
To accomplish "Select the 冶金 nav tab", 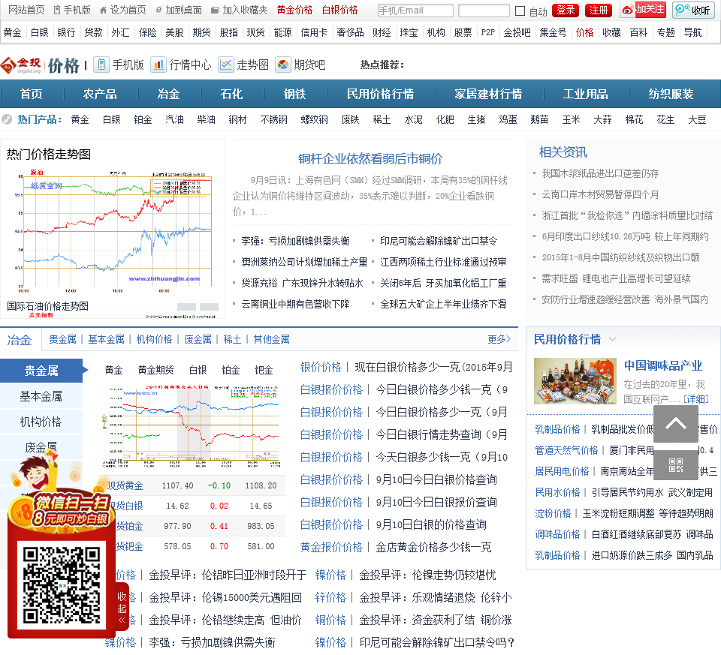I will tap(168, 95).
